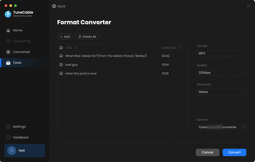
Task: Click the user avatar icon
Action: pyautogui.click(x=11, y=151)
